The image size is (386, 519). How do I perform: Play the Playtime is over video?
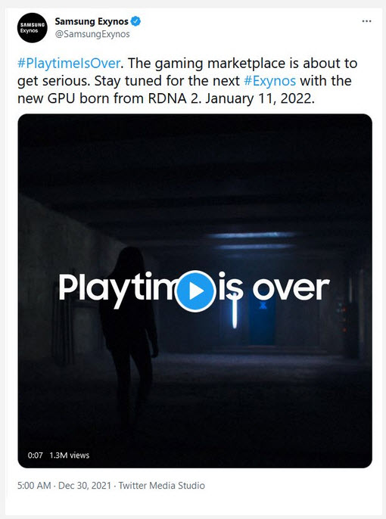[195, 291]
